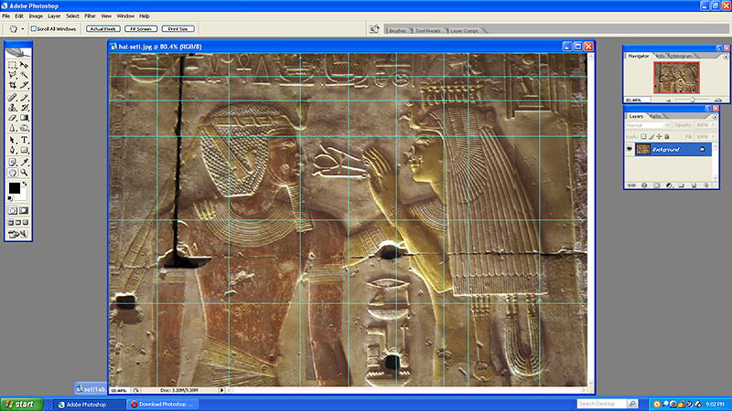
Task: Select the Zoom tool
Action: pos(24,171)
